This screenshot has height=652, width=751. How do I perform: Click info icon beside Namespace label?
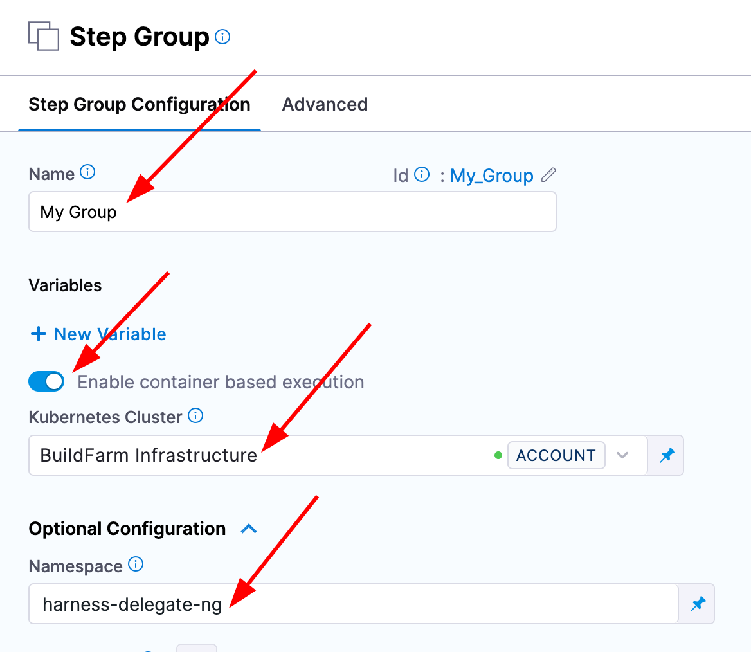pyautogui.click(x=136, y=565)
